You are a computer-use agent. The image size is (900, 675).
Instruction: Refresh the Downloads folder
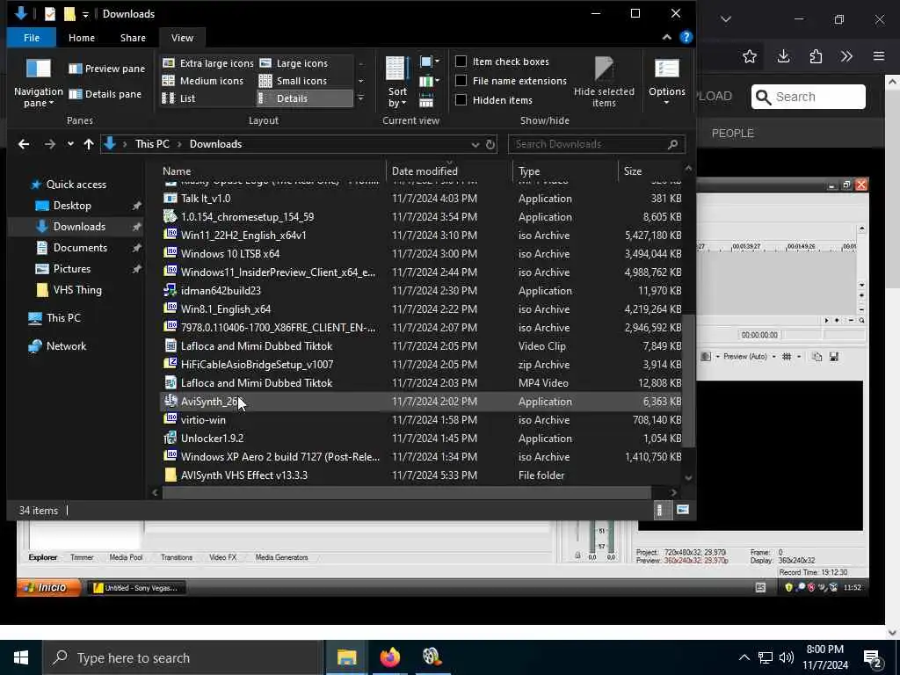click(x=490, y=145)
